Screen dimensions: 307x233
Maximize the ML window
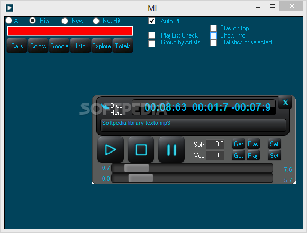point(273,6)
